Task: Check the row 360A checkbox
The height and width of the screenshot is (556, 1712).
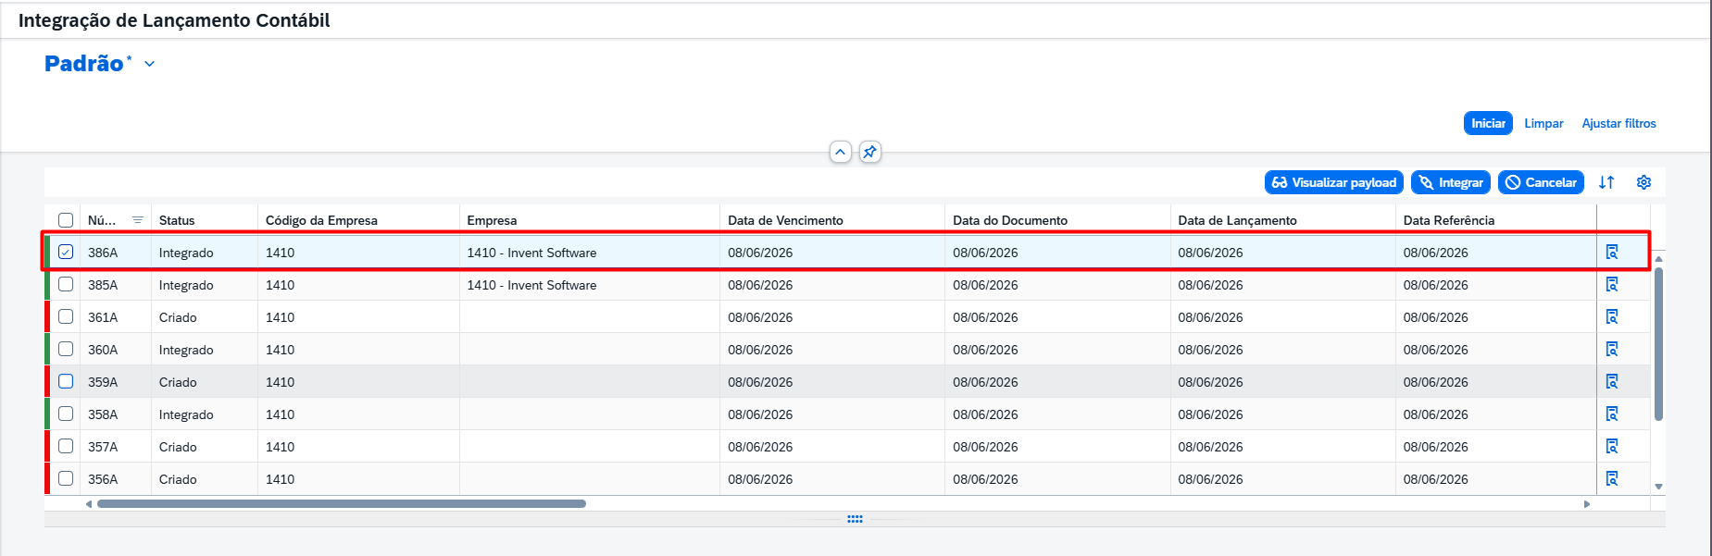Action: tap(66, 349)
